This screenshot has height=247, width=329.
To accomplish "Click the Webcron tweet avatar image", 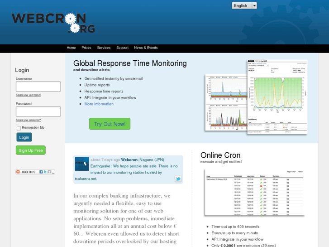I will tap(82, 164).
